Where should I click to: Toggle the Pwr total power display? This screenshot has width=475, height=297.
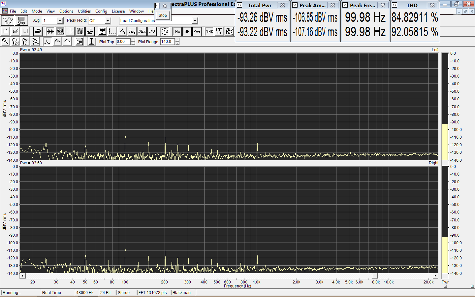pyautogui.click(x=197, y=31)
